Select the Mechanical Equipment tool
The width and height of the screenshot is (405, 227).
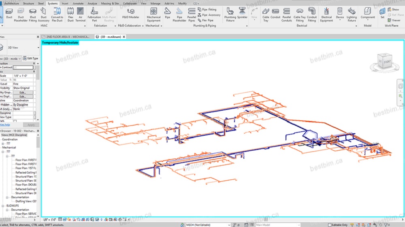click(x=153, y=15)
